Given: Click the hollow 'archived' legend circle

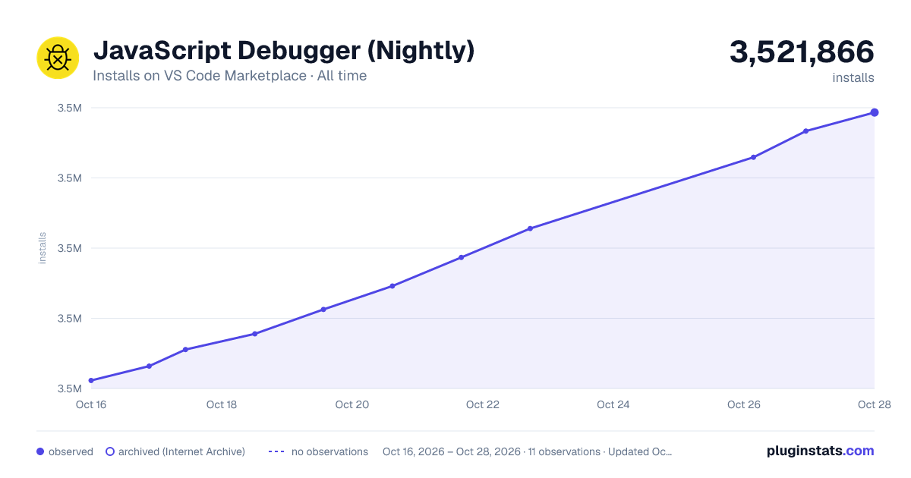Looking at the screenshot, I should point(110,451).
